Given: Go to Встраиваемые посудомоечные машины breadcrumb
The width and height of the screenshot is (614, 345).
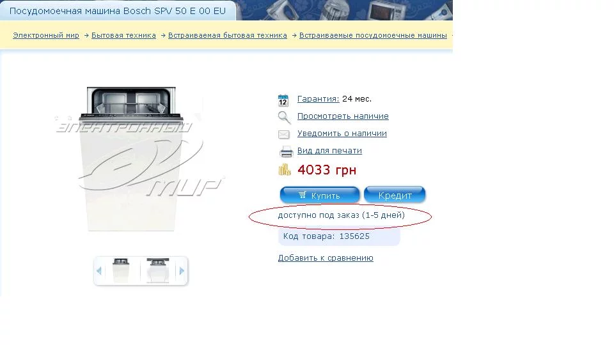Looking at the screenshot, I should click(373, 35).
